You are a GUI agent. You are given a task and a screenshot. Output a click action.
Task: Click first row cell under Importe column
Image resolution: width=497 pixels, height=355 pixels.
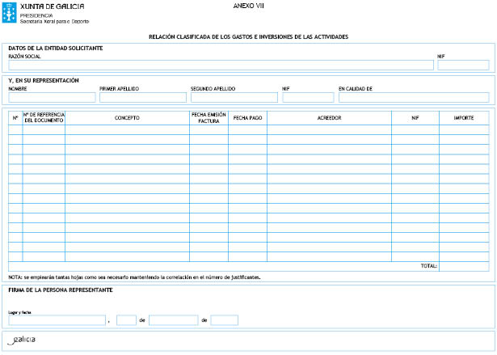[x=464, y=129]
